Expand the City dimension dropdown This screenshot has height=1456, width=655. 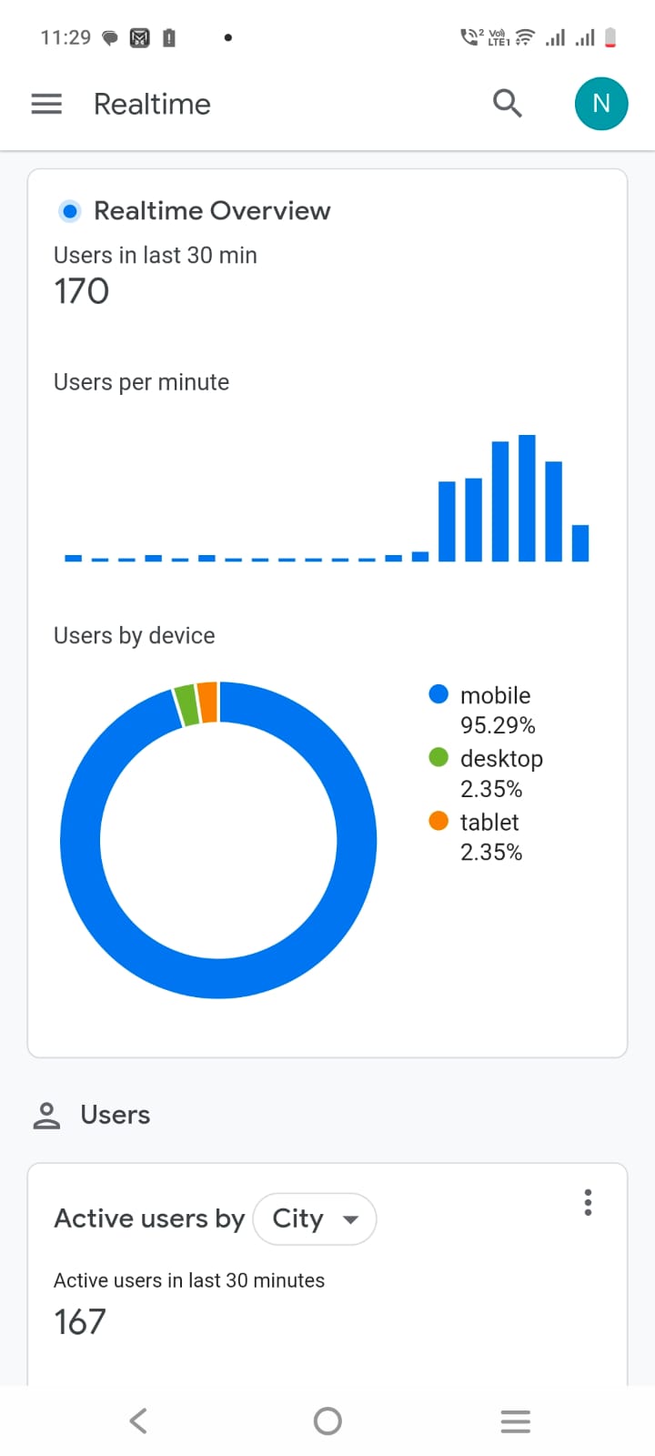[x=314, y=1218]
